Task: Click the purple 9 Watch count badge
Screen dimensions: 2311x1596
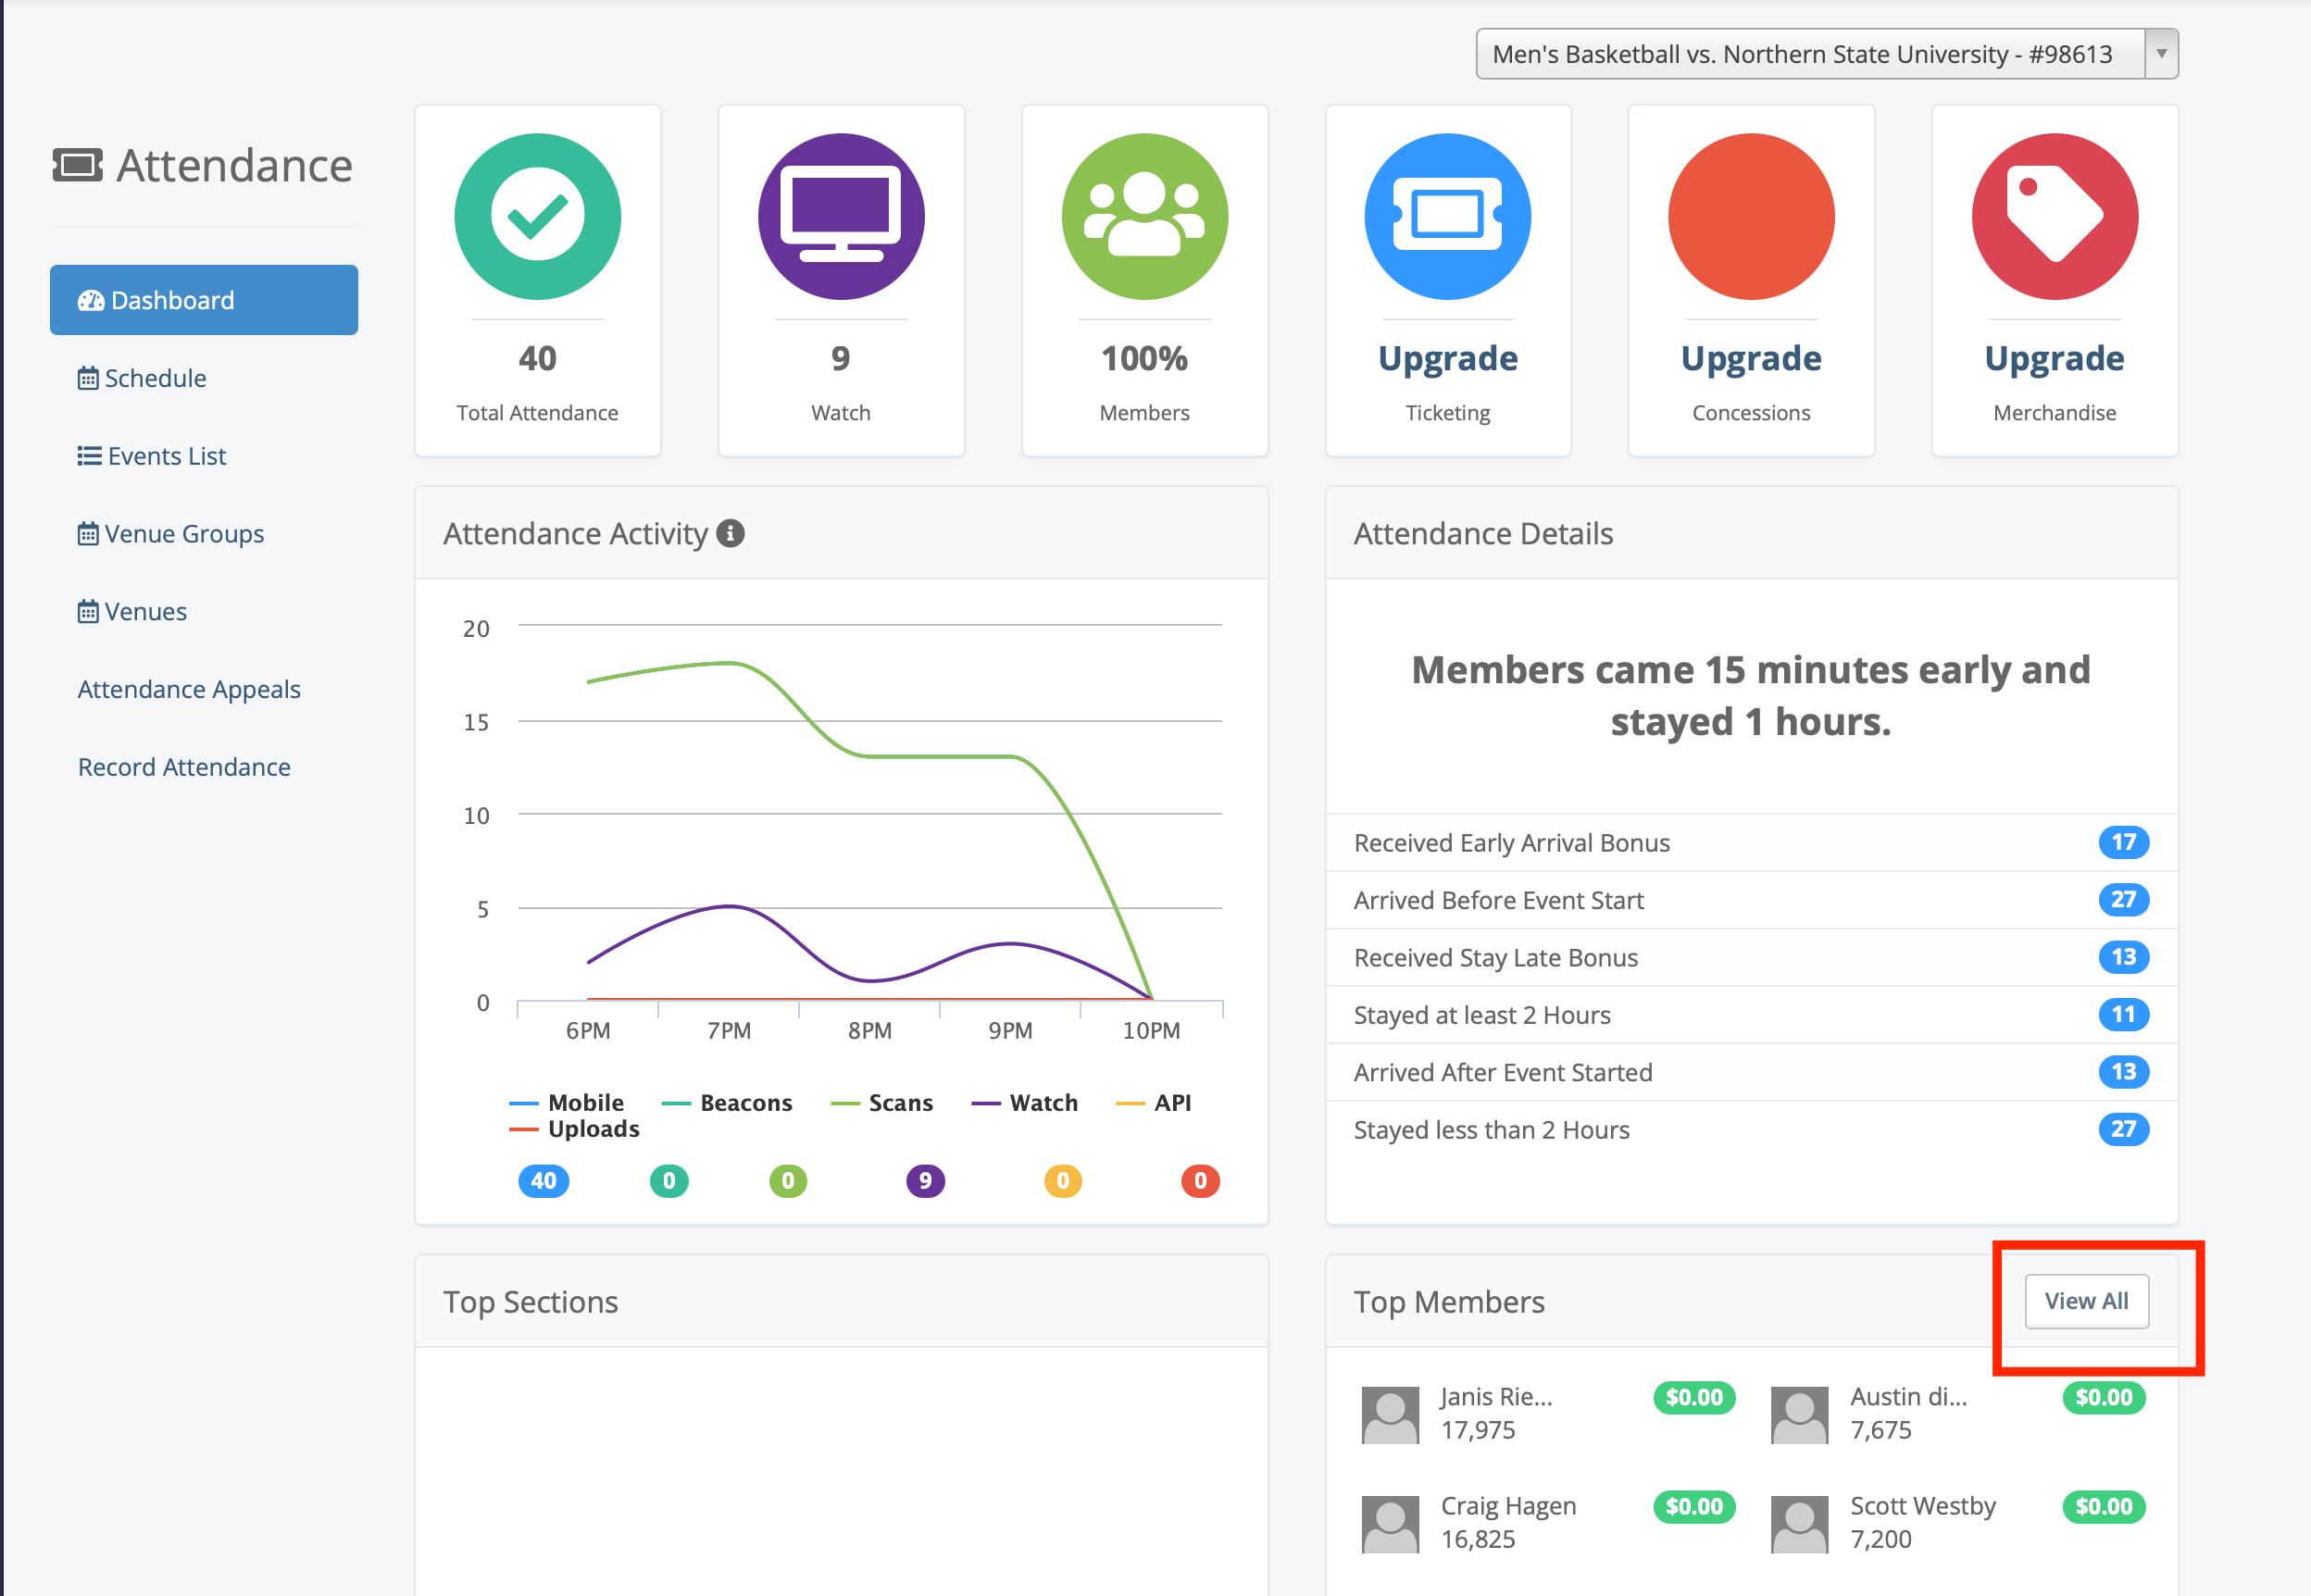Action: pos(925,1181)
